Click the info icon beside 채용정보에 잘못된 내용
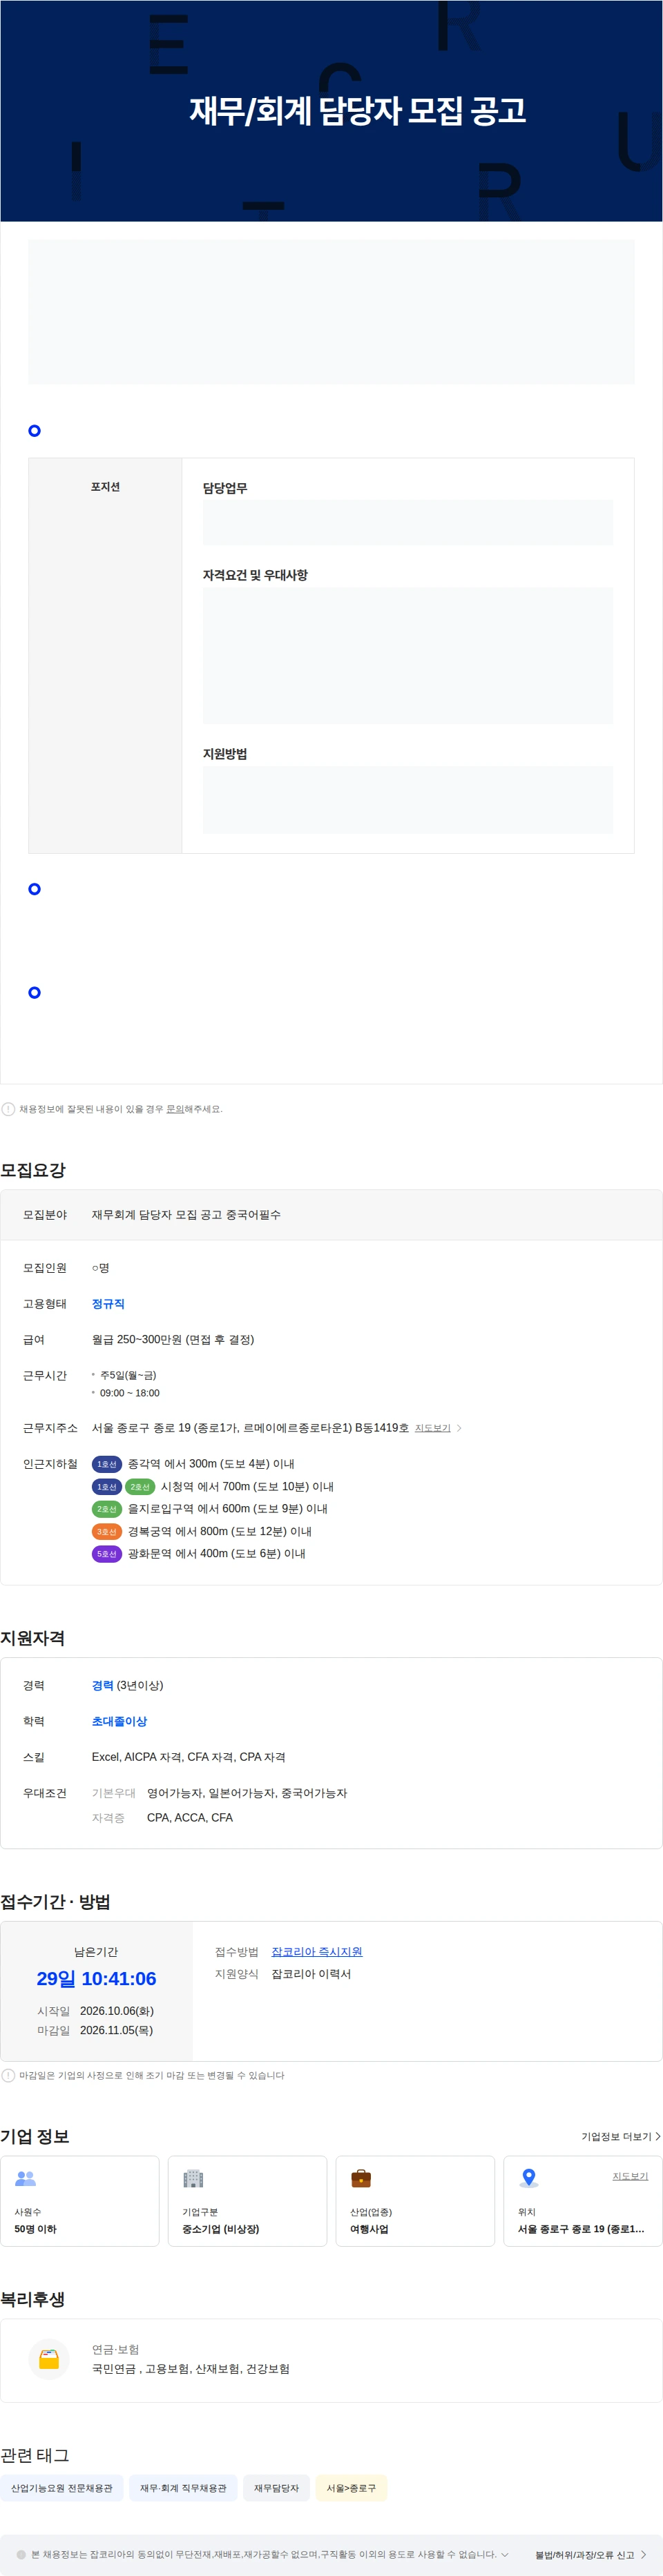The image size is (663, 2576). point(8,1109)
